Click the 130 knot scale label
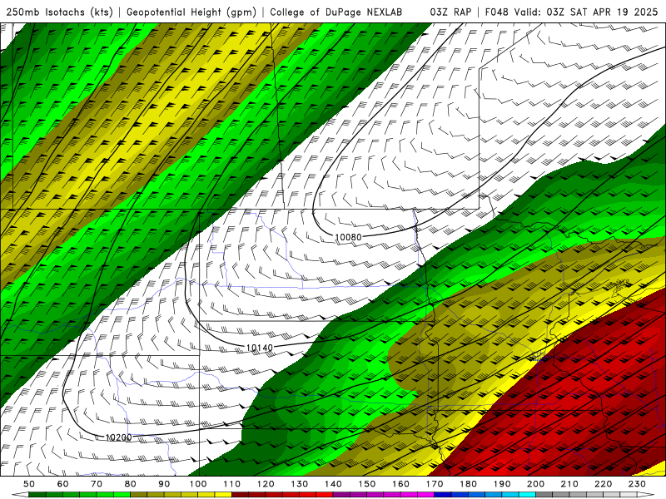The height and width of the screenshot is (499, 666). click(300, 484)
